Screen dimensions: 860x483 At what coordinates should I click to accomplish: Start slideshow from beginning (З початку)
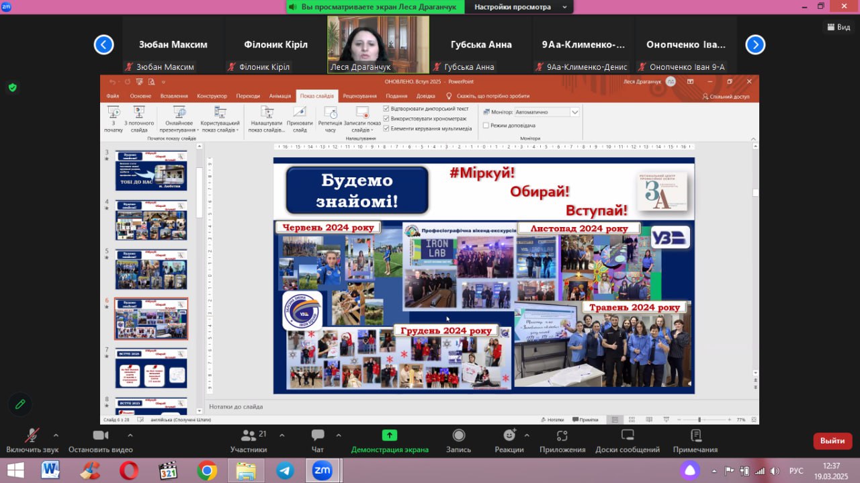114,119
